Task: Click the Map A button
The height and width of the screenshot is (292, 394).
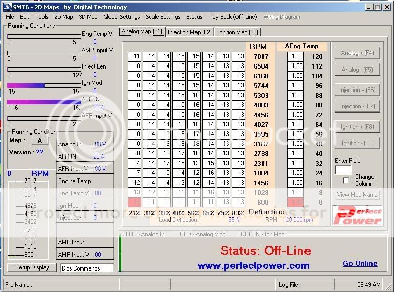Action: (x=40, y=141)
